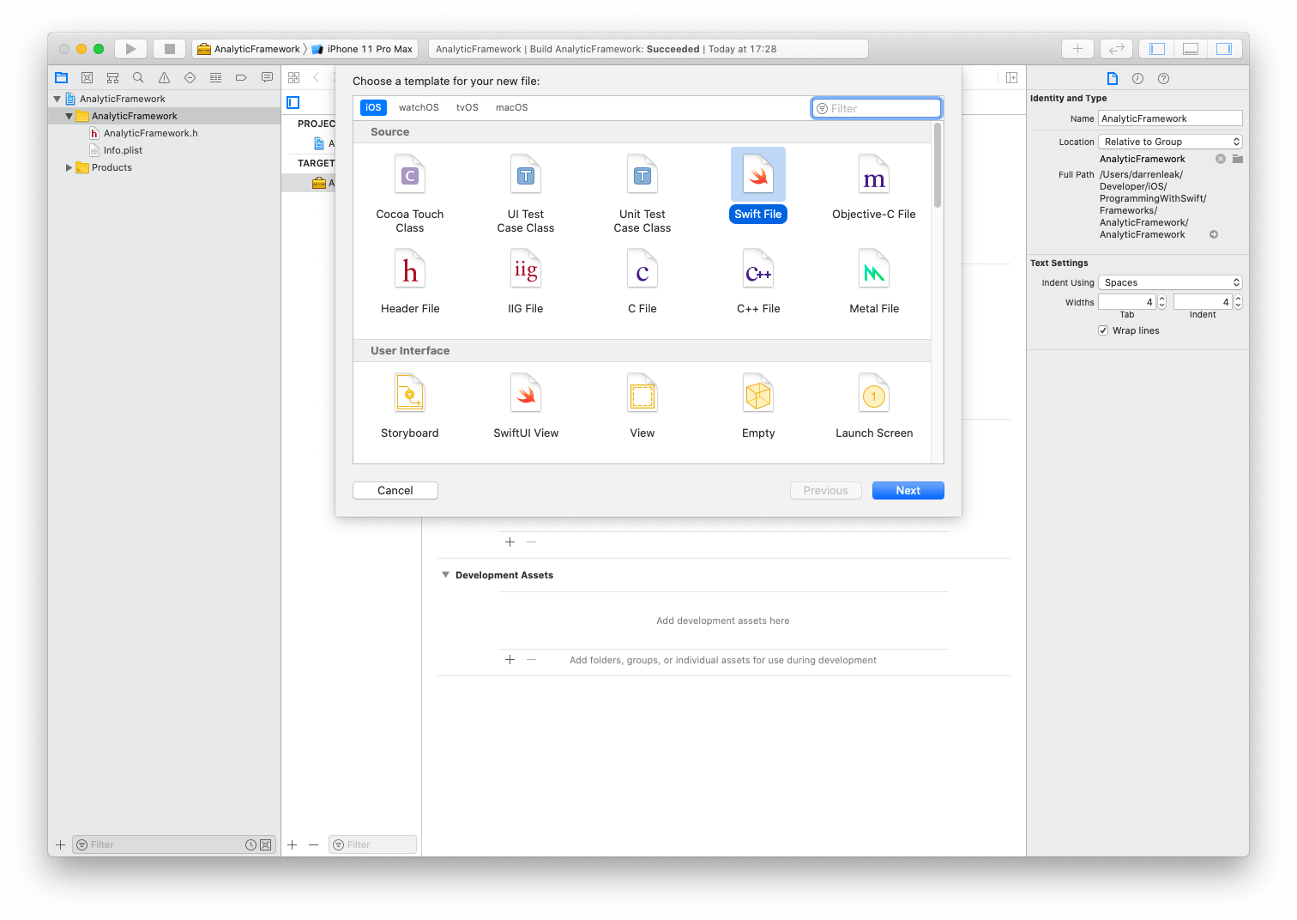Pick the IIG File template

pos(526,281)
